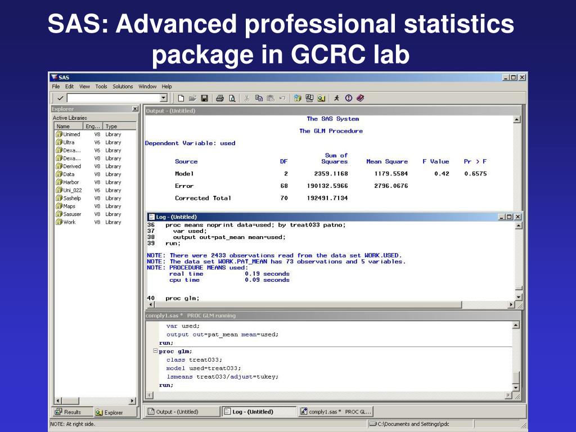
Task: Sort libraries by Type column header
Action: click(119, 126)
